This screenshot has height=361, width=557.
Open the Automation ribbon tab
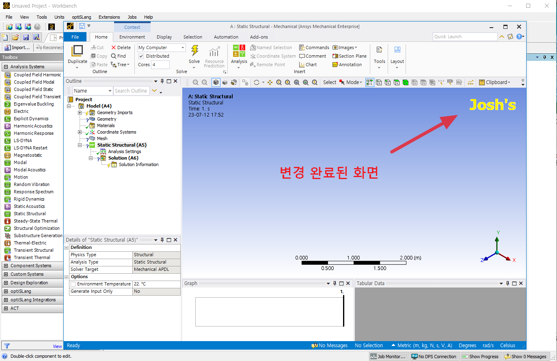[226, 37]
